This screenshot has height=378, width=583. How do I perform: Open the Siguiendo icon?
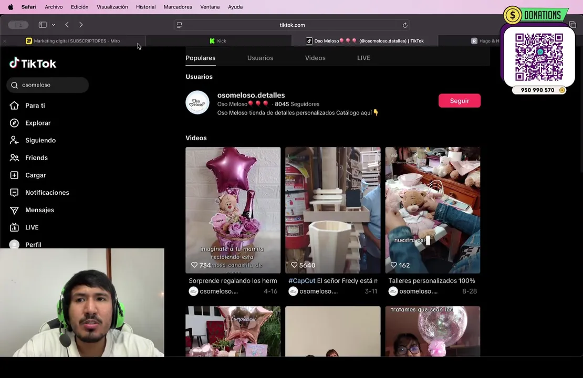click(14, 140)
